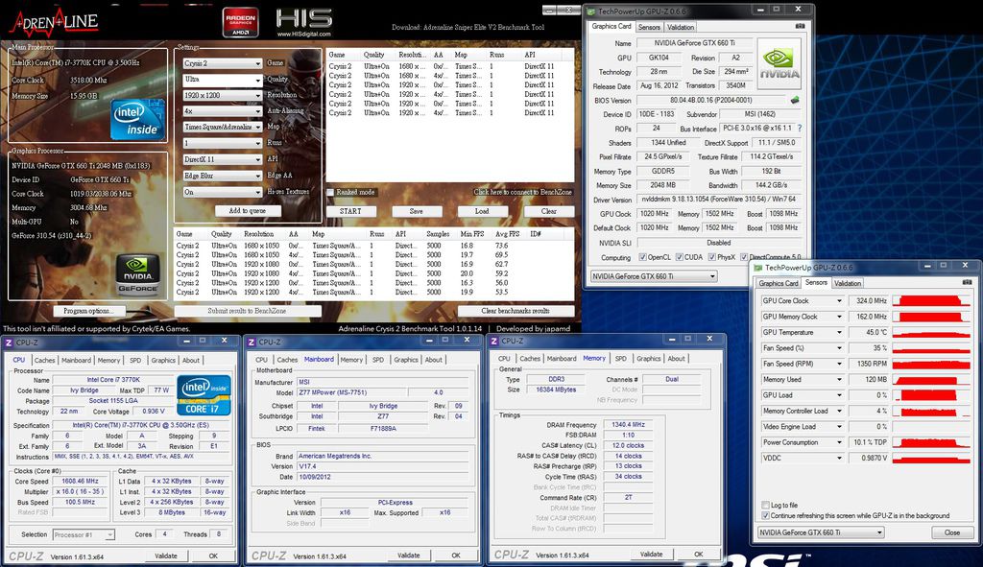
Task: Click Close button in GPU-Z Sensors window
Action: (952, 532)
